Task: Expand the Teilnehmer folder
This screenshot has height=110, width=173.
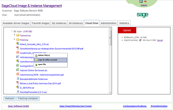Action: tap(14, 35)
